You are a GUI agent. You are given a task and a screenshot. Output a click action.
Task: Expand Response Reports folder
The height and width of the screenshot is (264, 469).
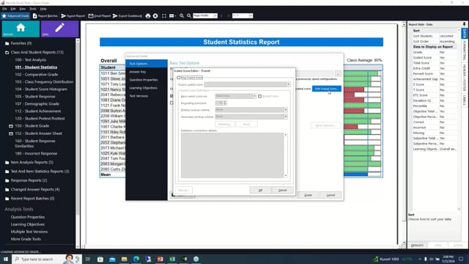tap(26, 180)
